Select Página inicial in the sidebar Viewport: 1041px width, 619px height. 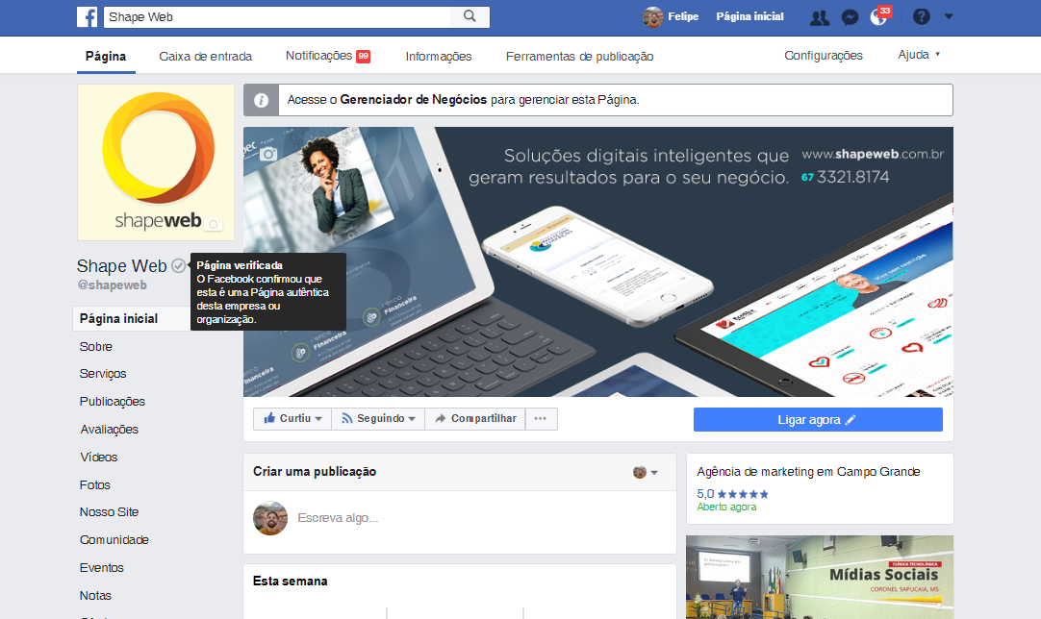click(x=132, y=318)
